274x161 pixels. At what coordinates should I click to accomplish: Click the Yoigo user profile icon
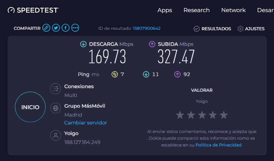tap(56, 135)
